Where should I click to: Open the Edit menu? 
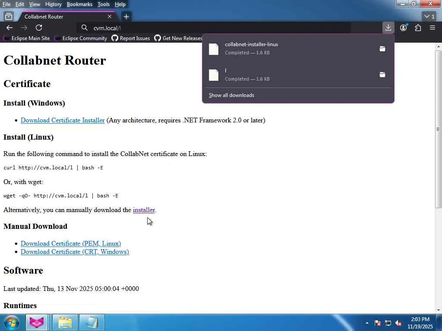19,4
